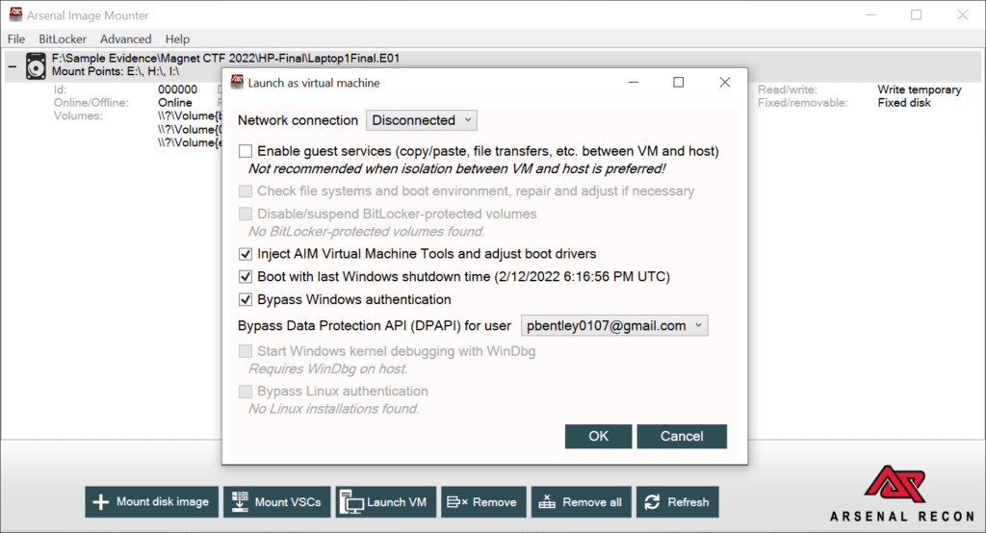Click the Remove disk icon

pyautogui.click(x=456, y=502)
